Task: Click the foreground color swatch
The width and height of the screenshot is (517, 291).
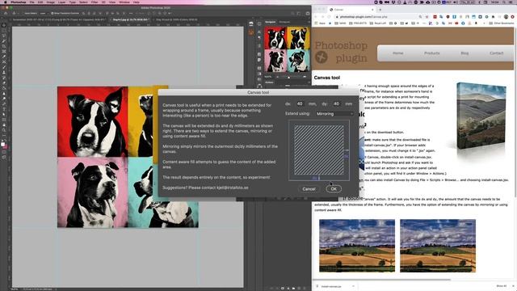Action: tap(3, 144)
